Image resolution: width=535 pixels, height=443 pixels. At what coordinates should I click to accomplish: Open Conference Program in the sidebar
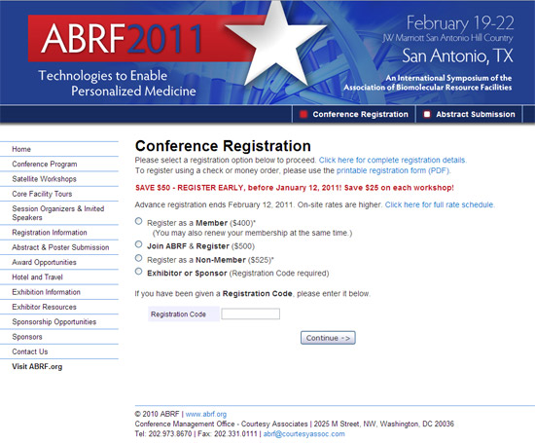(45, 165)
